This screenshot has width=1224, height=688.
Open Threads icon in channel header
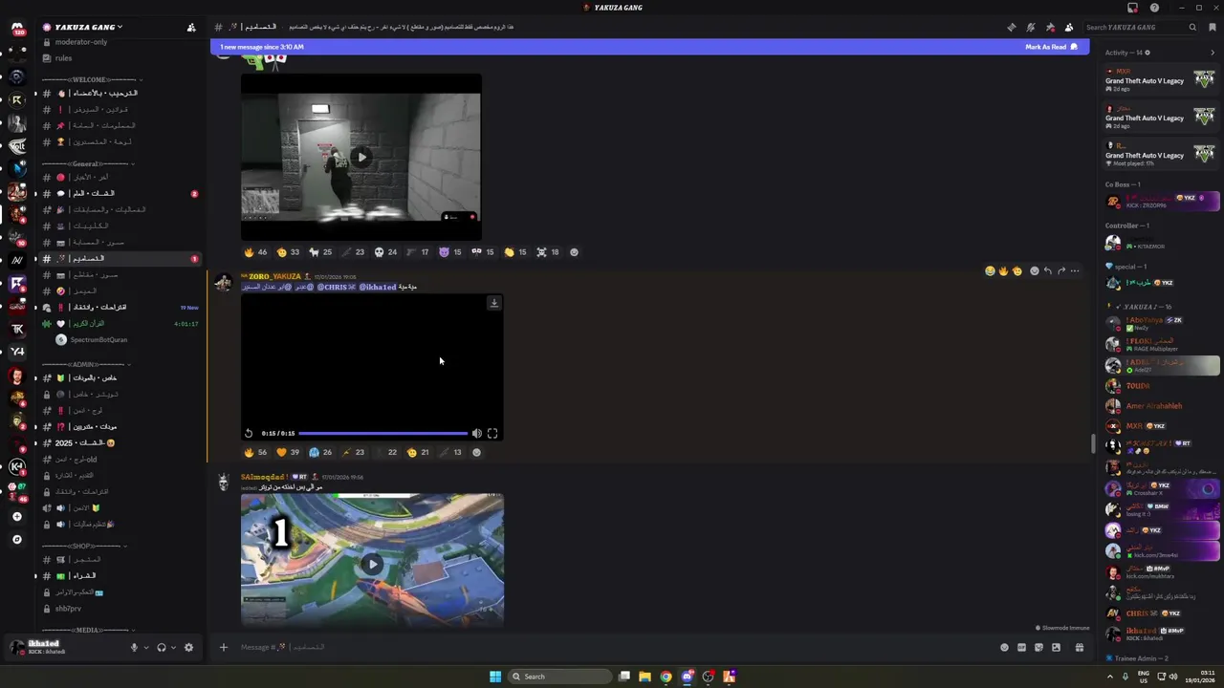pos(1012,27)
